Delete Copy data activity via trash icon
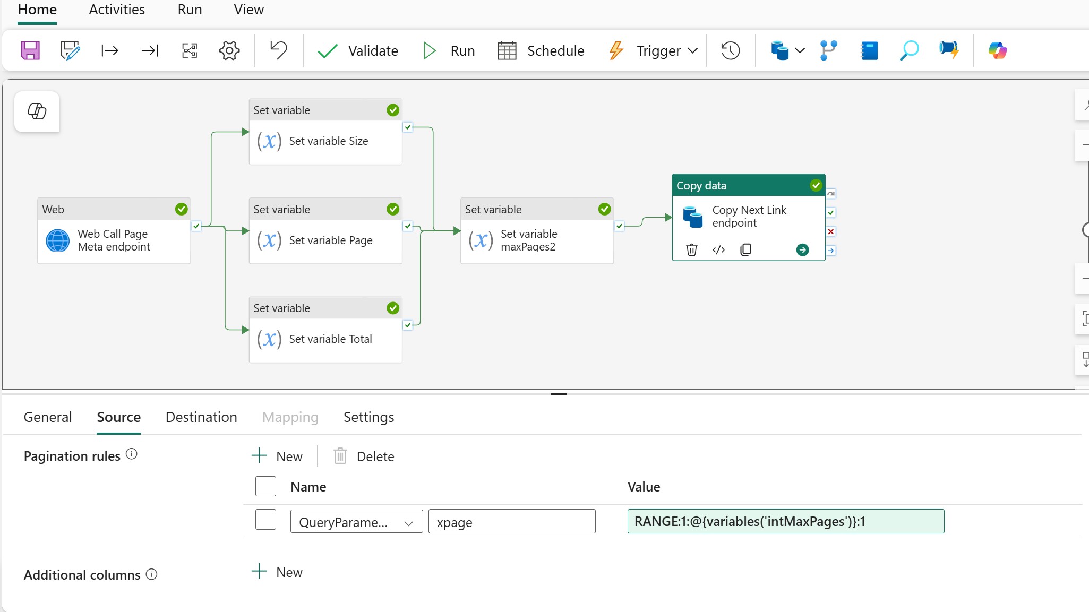The image size is (1089, 612). pyautogui.click(x=691, y=249)
